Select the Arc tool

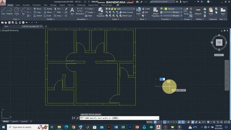click(23, 11)
